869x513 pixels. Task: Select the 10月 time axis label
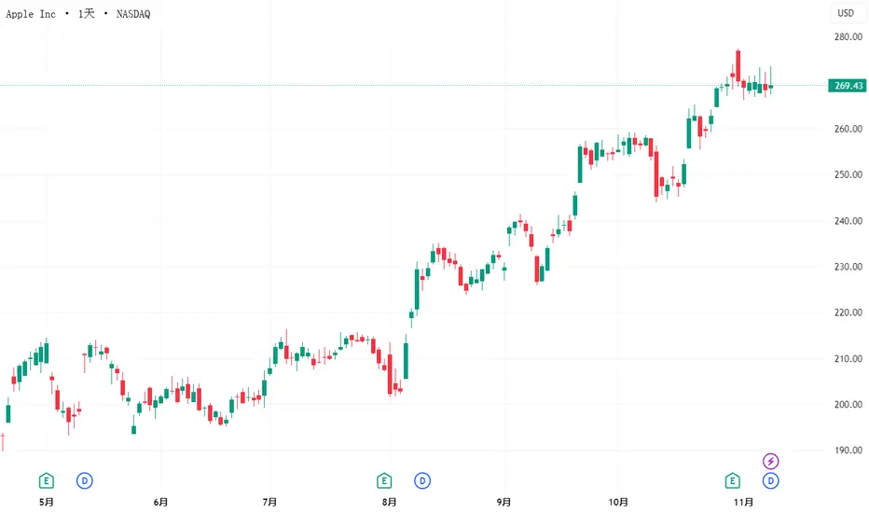coord(618,502)
